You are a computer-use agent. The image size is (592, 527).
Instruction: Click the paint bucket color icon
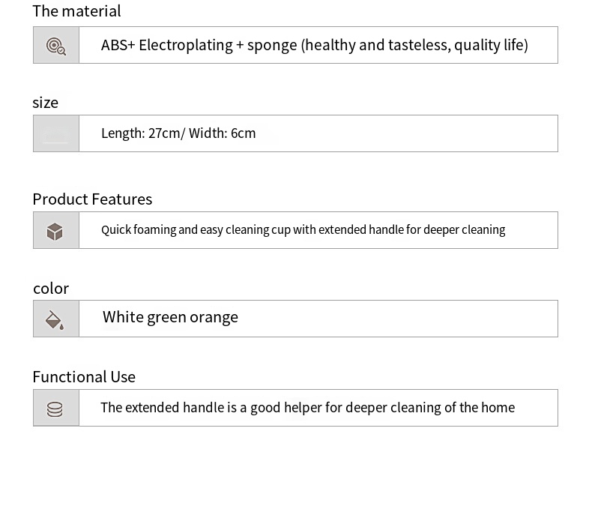pyautogui.click(x=55, y=319)
